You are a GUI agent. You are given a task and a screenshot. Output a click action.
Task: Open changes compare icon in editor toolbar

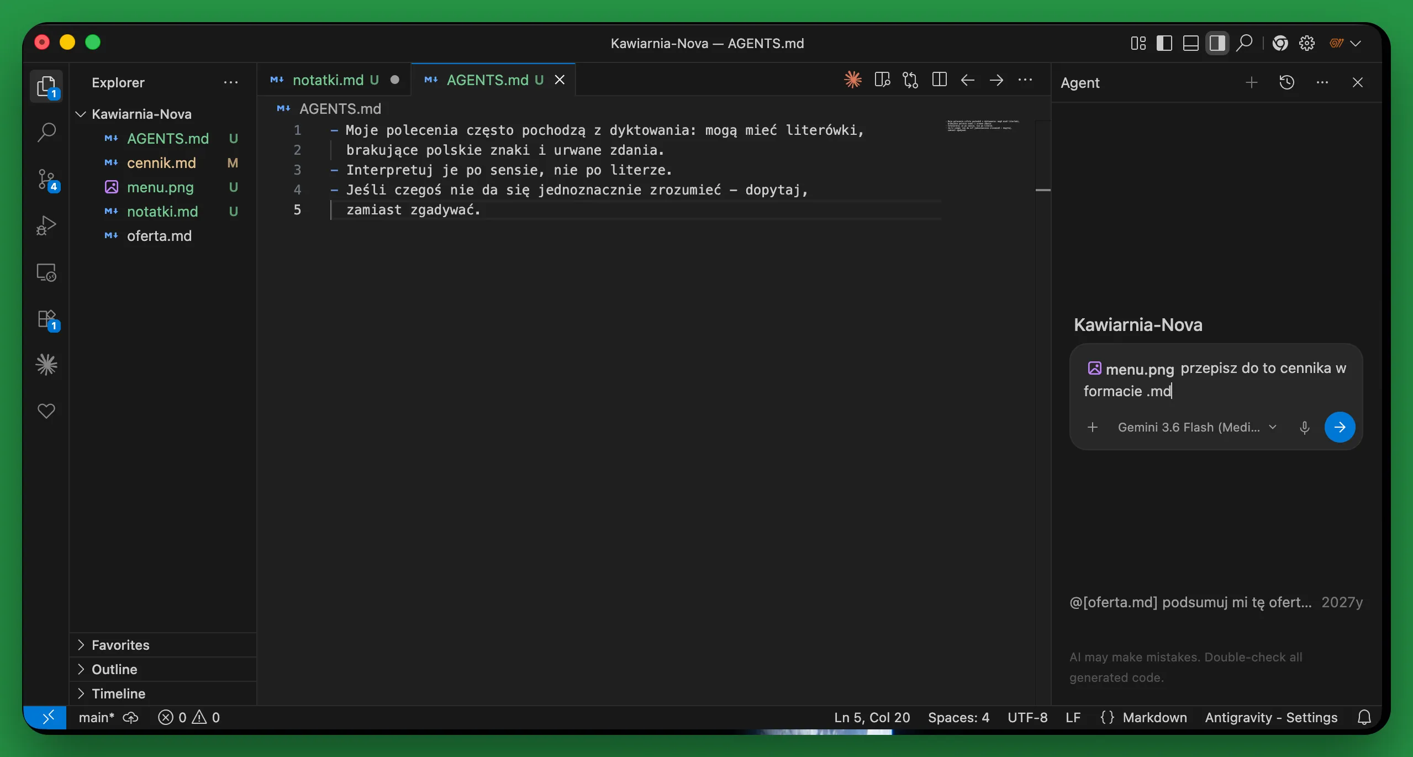[910, 80]
